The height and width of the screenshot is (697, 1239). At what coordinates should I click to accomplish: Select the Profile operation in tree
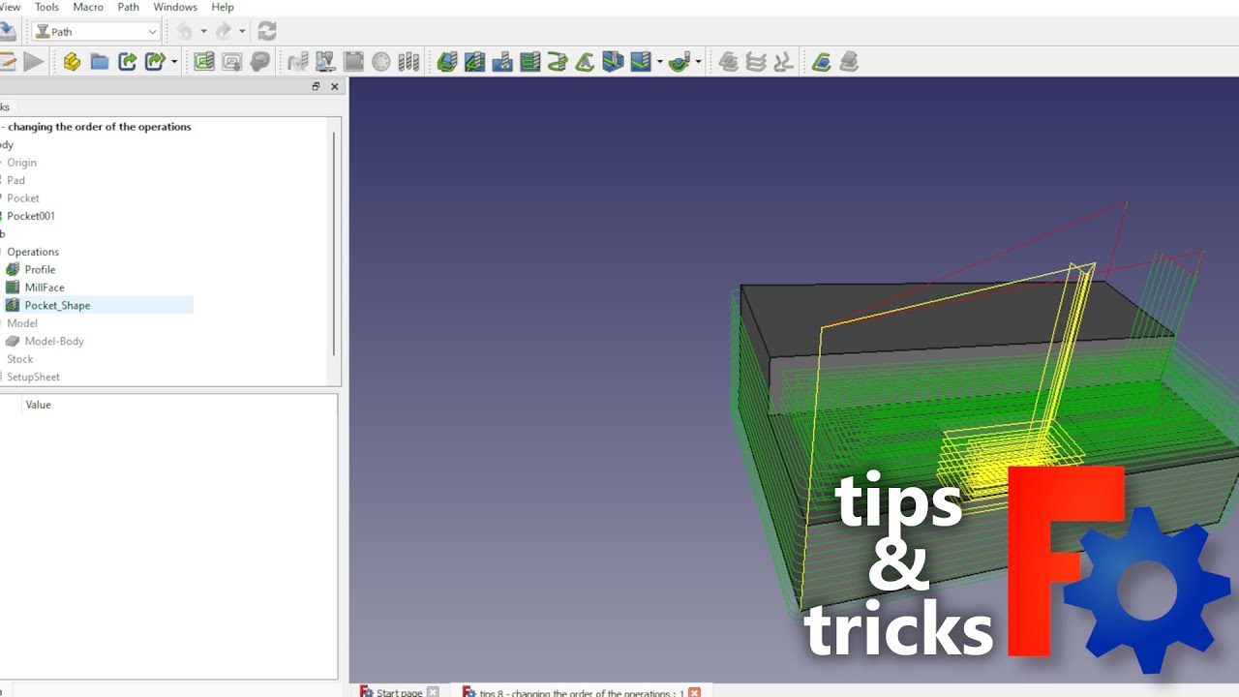(x=40, y=270)
